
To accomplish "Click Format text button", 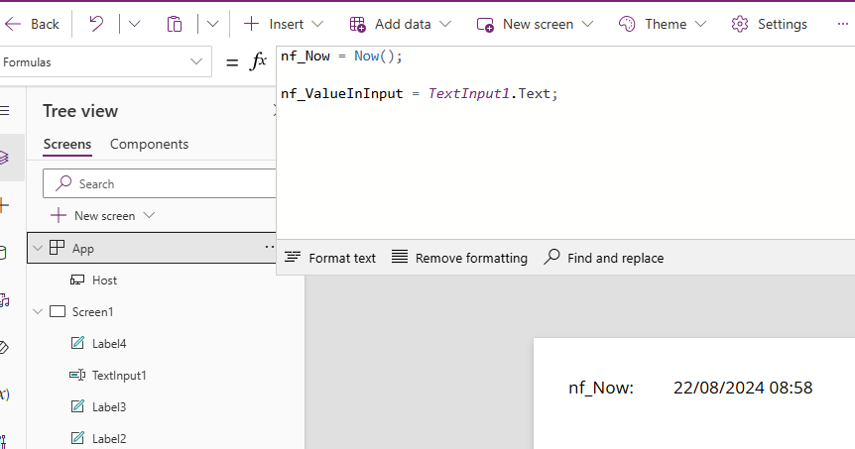I will (330, 258).
